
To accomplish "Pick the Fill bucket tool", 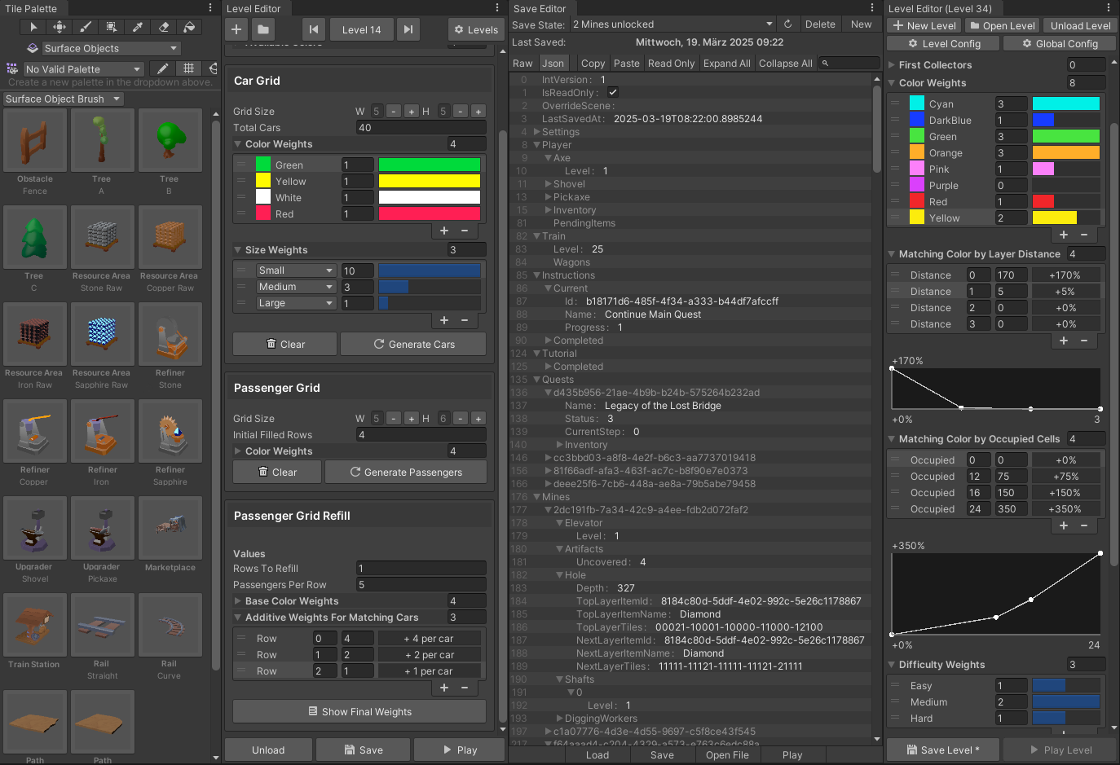I will coord(192,27).
